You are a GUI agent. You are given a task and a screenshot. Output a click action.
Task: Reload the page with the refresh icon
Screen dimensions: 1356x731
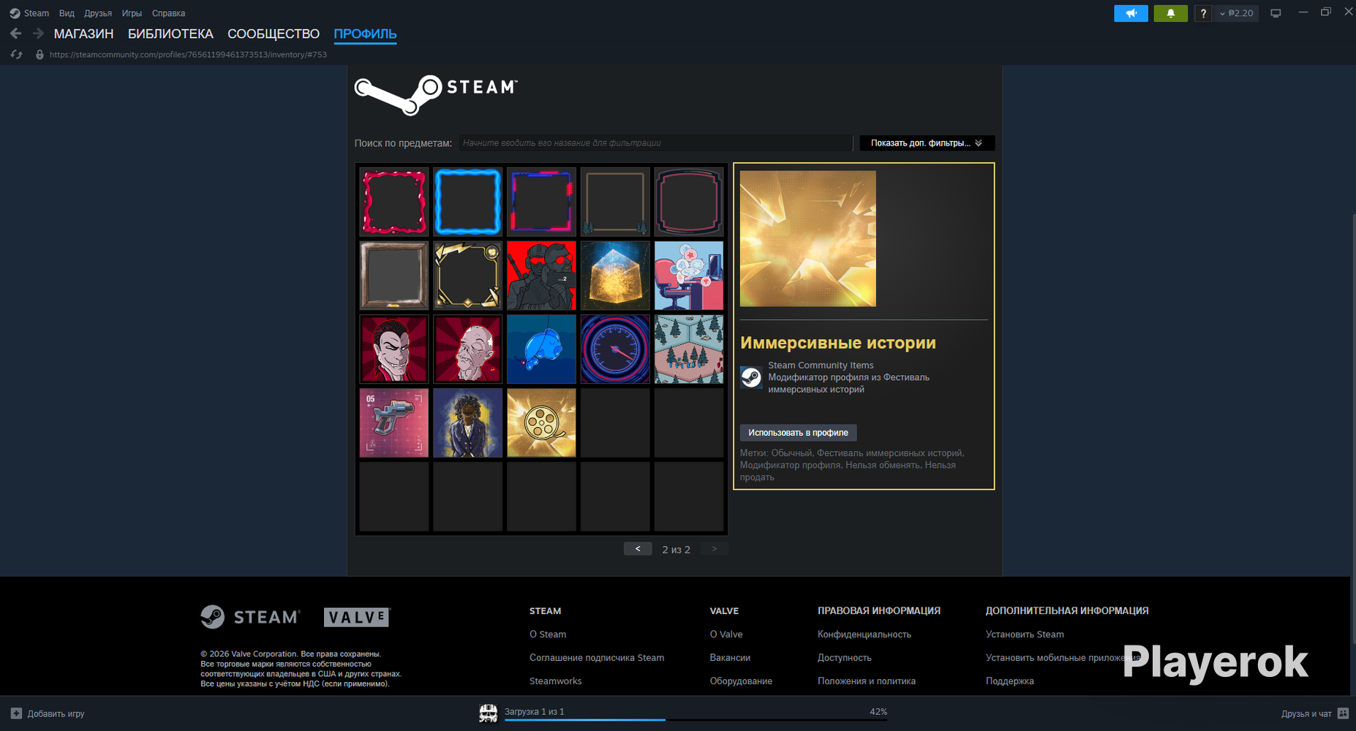click(x=16, y=55)
